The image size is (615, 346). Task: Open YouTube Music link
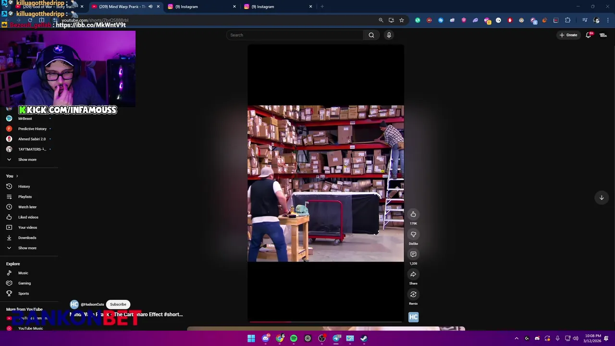[x=30, y=329]
